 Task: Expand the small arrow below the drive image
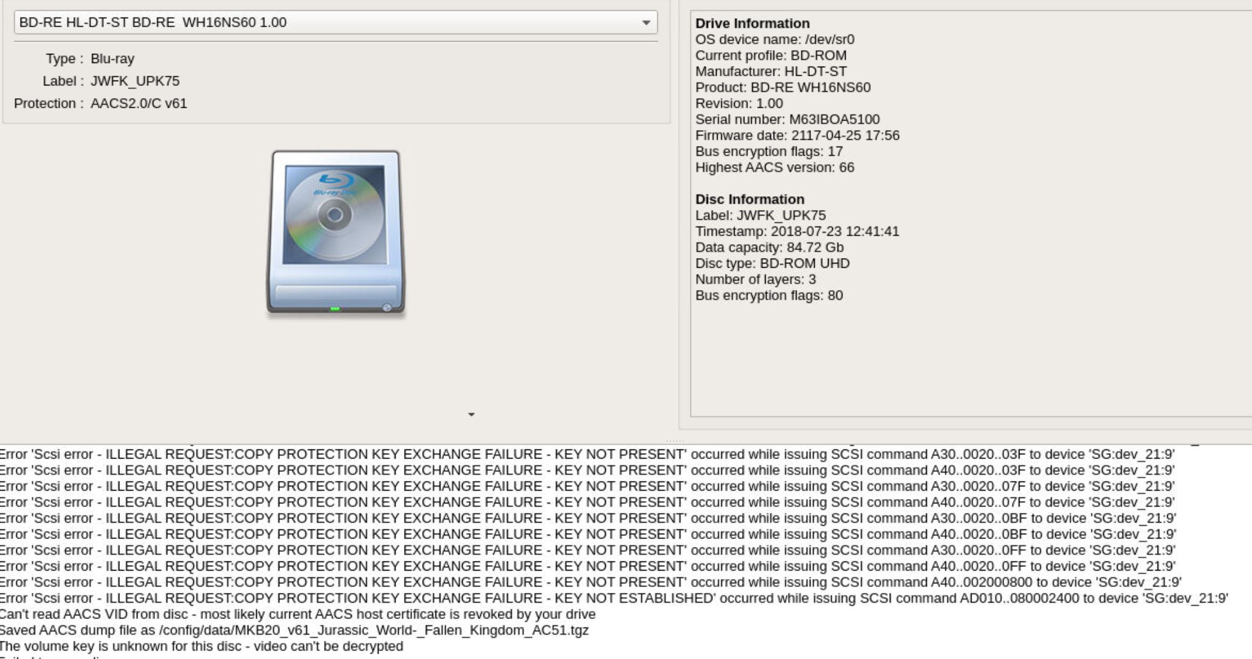(x=471, y=415)
